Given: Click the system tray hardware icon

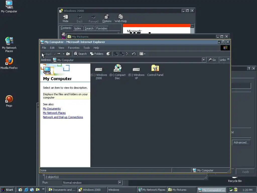Looking at the screenshot, I should pos(231,190).
